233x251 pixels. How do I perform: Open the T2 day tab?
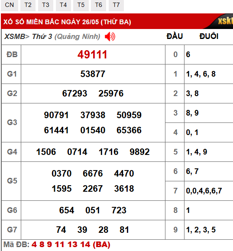click(28, 5)
